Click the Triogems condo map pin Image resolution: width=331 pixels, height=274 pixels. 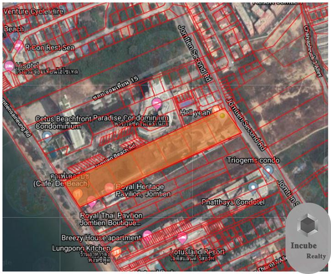[x=268, y=170]
